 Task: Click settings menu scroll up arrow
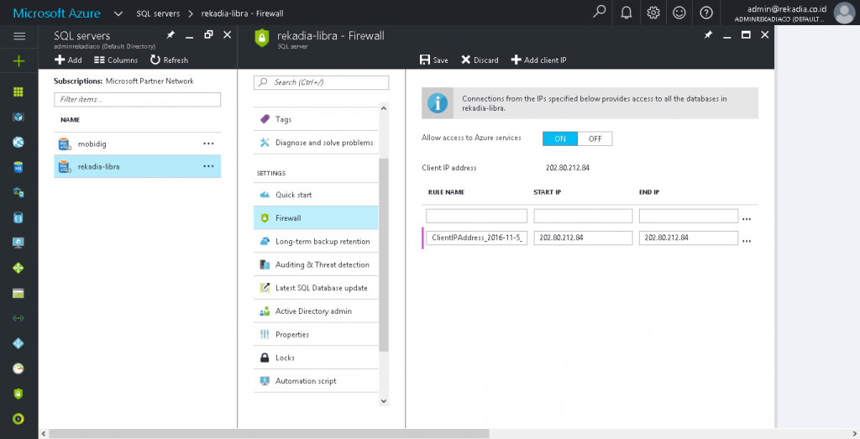coord(383,108)
